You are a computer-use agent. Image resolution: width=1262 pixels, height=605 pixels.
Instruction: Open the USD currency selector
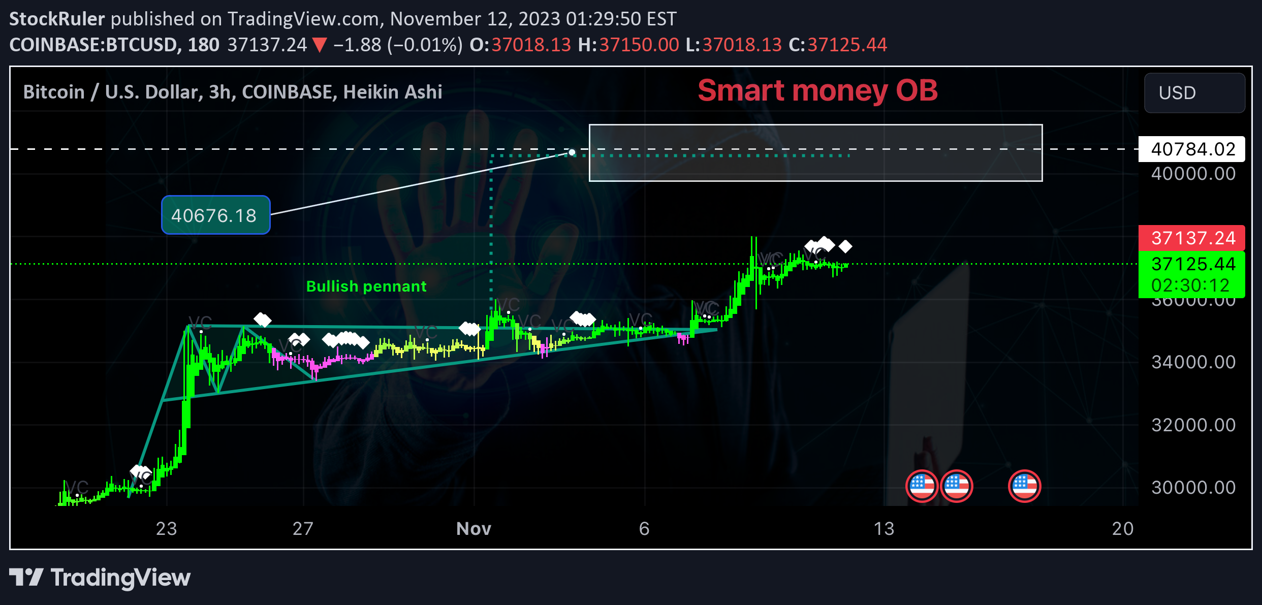(x=1194, y=93)
